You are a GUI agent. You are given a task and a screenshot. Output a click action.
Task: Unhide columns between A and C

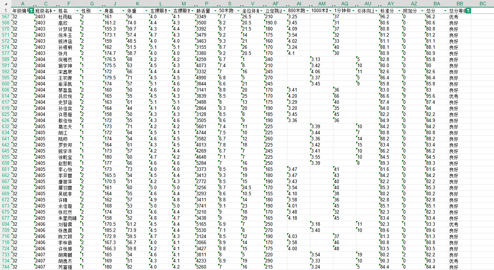coord(34,4)
